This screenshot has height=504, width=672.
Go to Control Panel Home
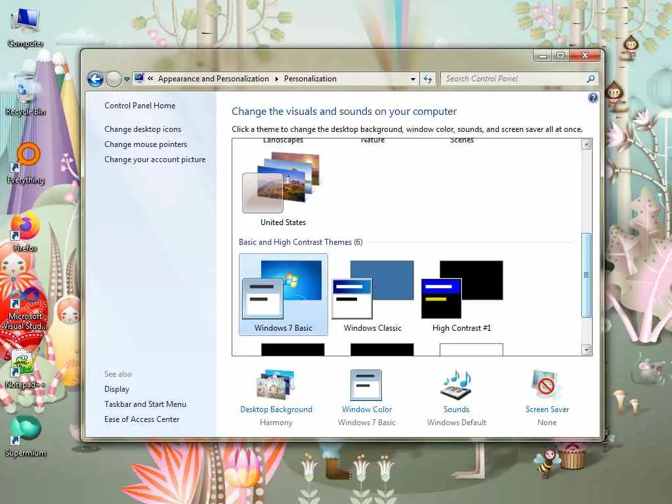[x=140, y=106]
